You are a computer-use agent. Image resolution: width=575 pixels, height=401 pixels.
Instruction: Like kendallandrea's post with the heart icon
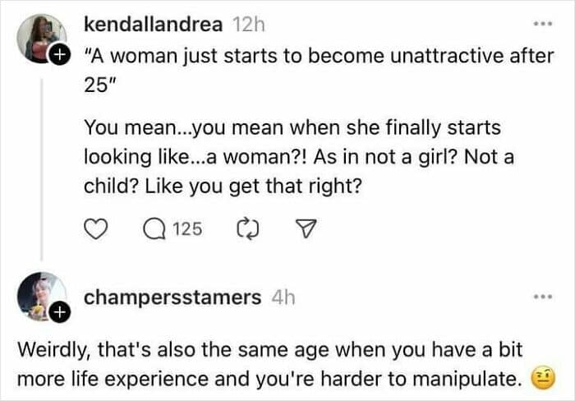[97, 229]
